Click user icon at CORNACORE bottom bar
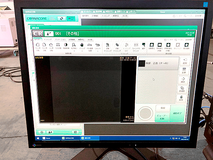This screenshot has height=160, width=213. [x=50, y=132]
